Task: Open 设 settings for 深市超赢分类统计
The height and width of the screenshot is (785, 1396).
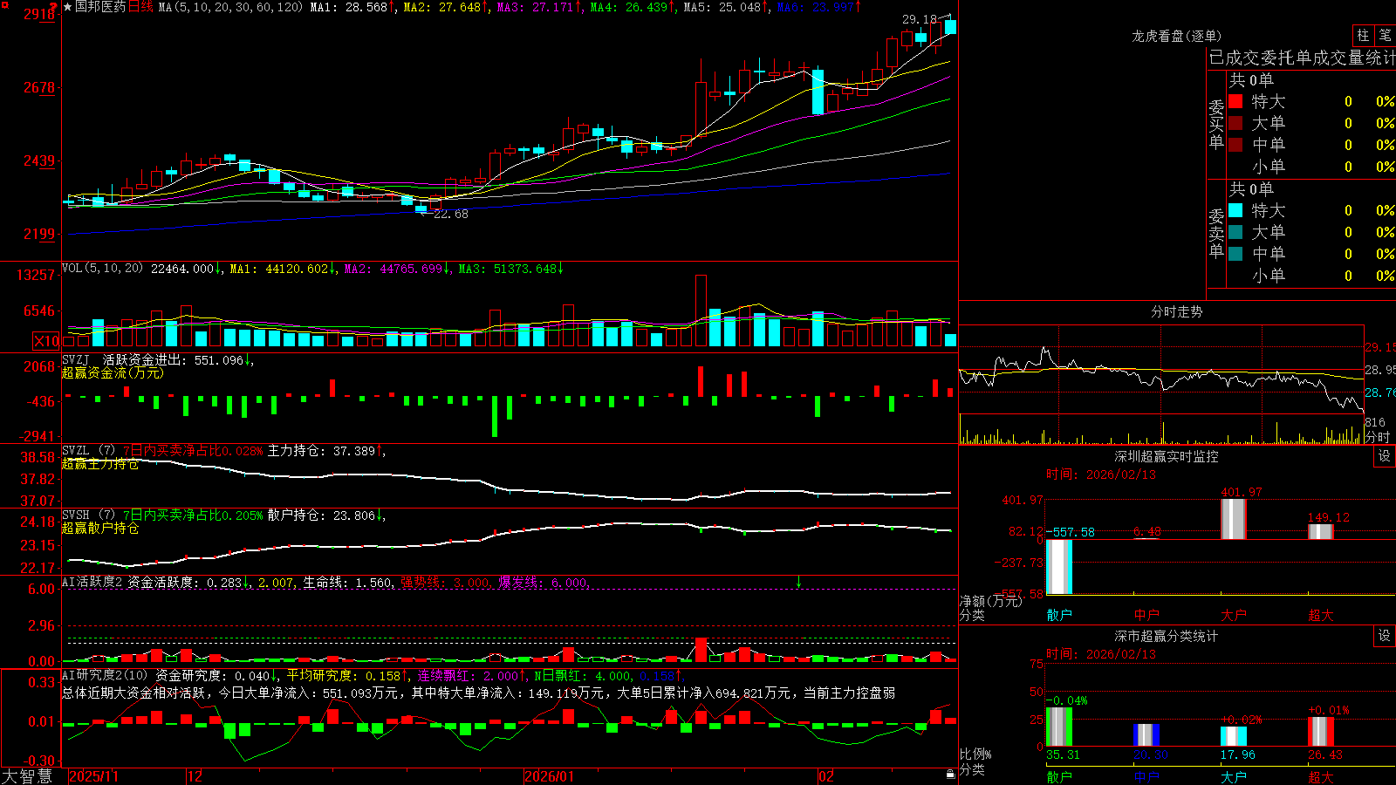Action: [1385, 636]
